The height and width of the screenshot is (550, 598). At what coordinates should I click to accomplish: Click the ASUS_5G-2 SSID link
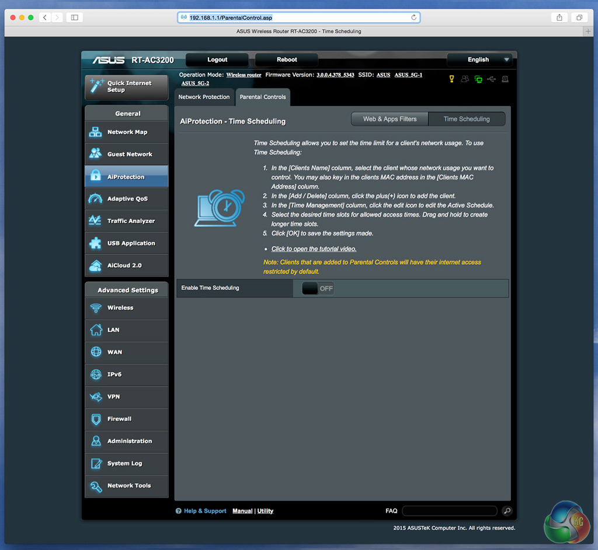tap(195, 83)
